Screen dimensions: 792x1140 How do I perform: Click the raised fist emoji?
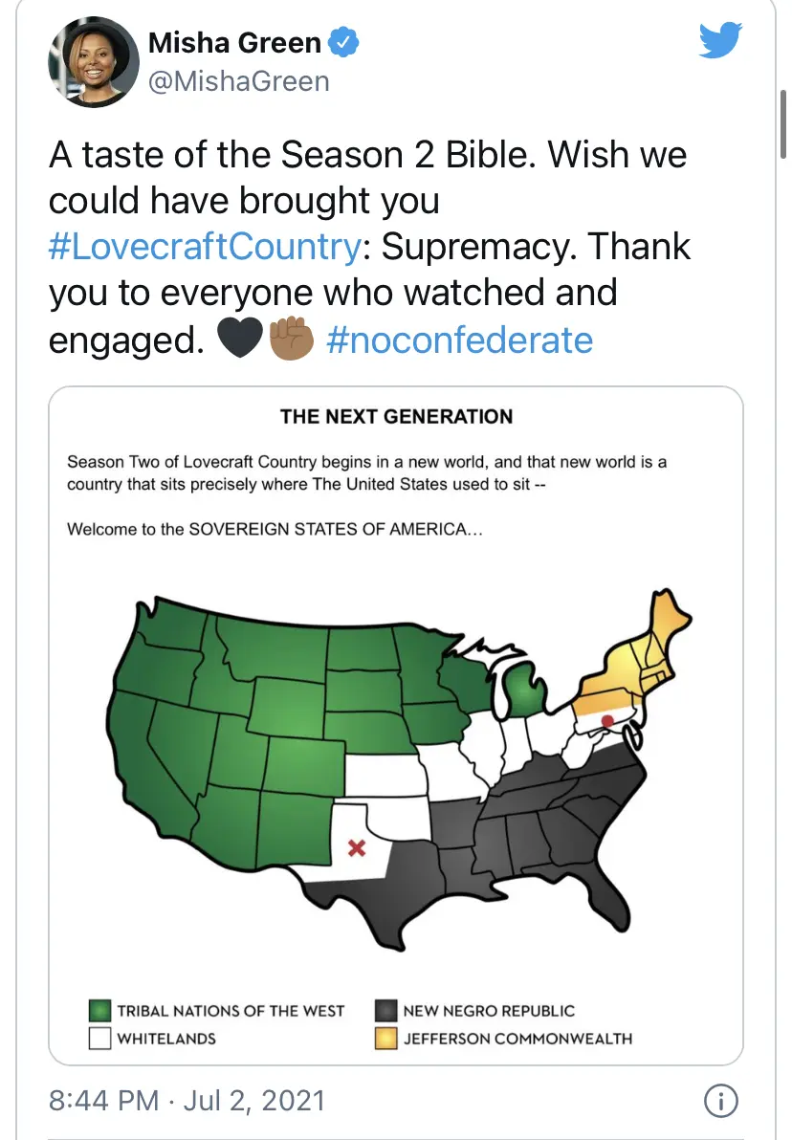pyautogui.click(x=290, y=340)
